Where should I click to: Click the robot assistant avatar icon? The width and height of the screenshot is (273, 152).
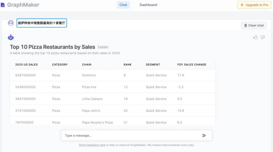pos(11,37)
